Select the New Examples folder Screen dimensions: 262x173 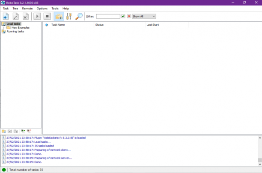[21, 27]
